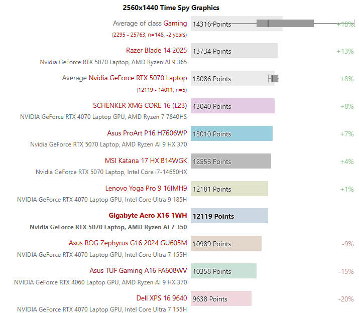The height and width of the screenshot is (313, 359).
Task: Click the (12119 - 14011, n=5) range text
Action: [162, 90]
